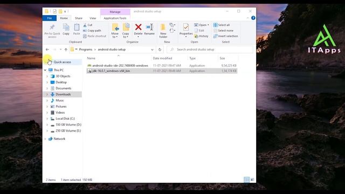This screenshot has height=194, width=345.
Task: Click the Search android studio setup field
Action: [x=210, y=50]
